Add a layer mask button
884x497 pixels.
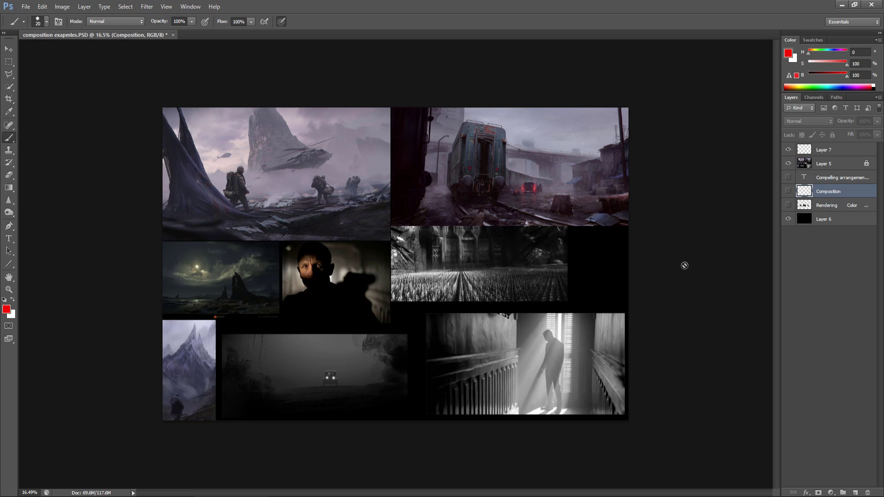tap(818, 492)
